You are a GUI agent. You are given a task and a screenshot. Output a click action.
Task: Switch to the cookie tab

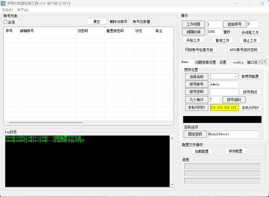click(x=238, y=62)
